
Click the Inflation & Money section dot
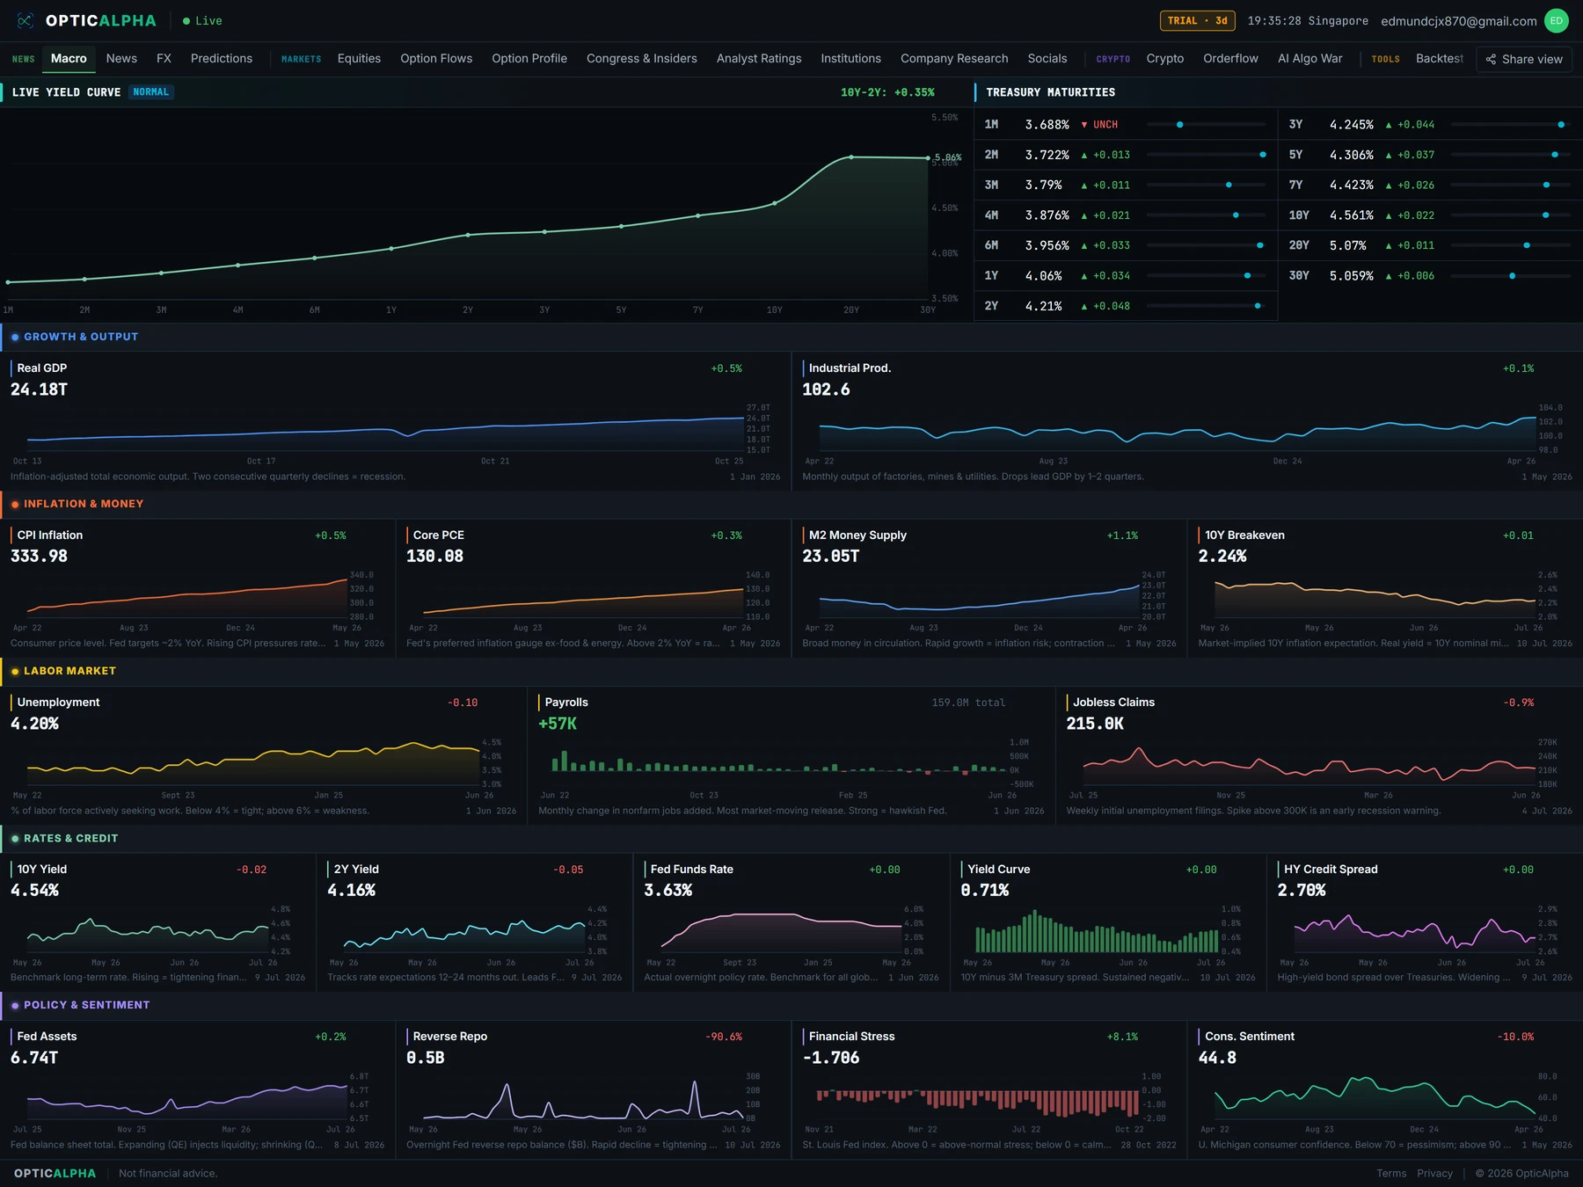[15, 504]
